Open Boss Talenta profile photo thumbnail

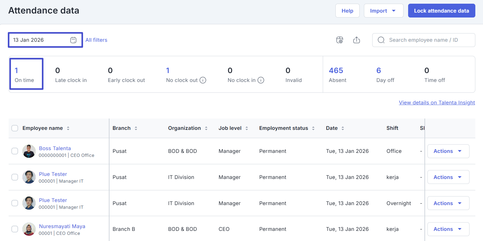(x=29, y=151)
